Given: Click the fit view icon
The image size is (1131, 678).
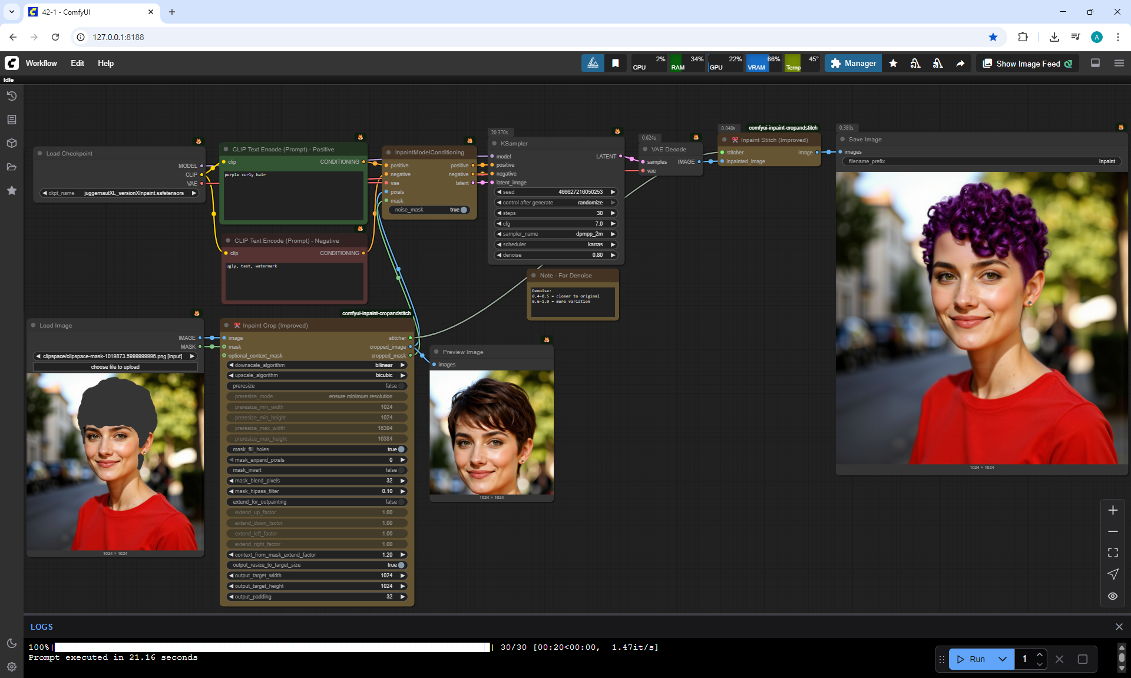Looking at the screenshot, I should click(x=1113, y=553).
